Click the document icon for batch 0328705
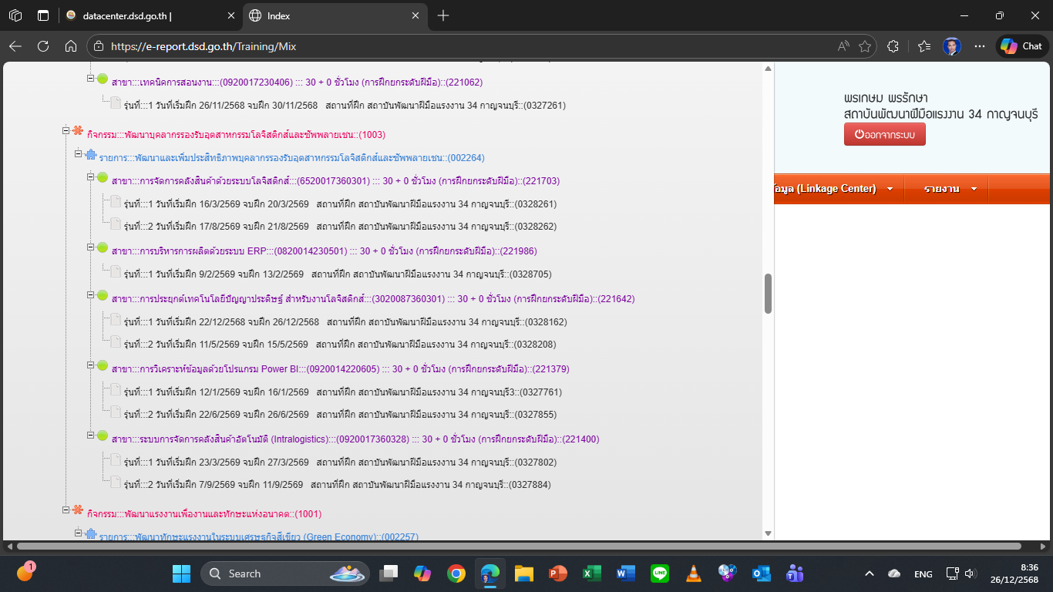Viewport: 1053px width, 592px height. pyautogui.click(x=116, y=274)
